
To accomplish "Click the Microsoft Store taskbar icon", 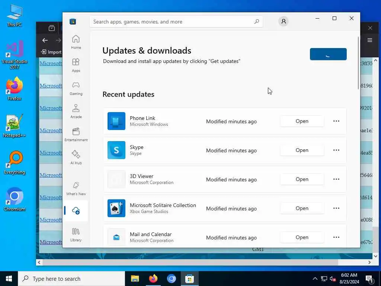I will pyautogui.click(x=189, y=279).
